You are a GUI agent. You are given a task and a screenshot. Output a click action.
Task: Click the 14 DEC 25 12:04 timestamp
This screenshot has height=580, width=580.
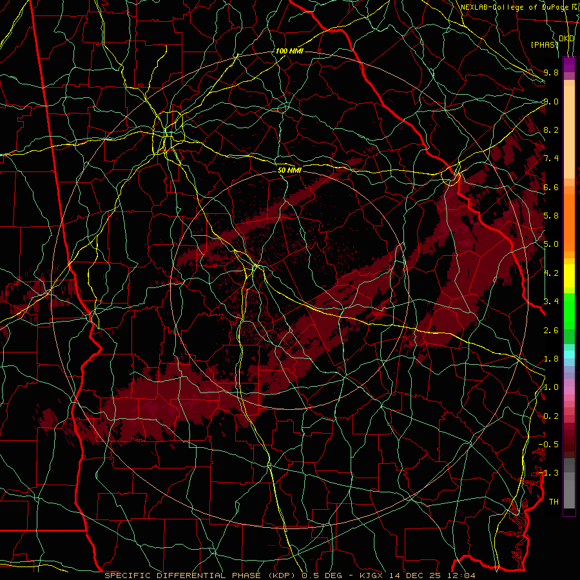(432, 575)
